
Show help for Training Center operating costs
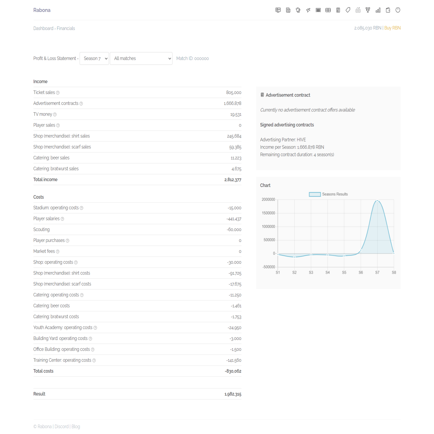coord(94,361)
